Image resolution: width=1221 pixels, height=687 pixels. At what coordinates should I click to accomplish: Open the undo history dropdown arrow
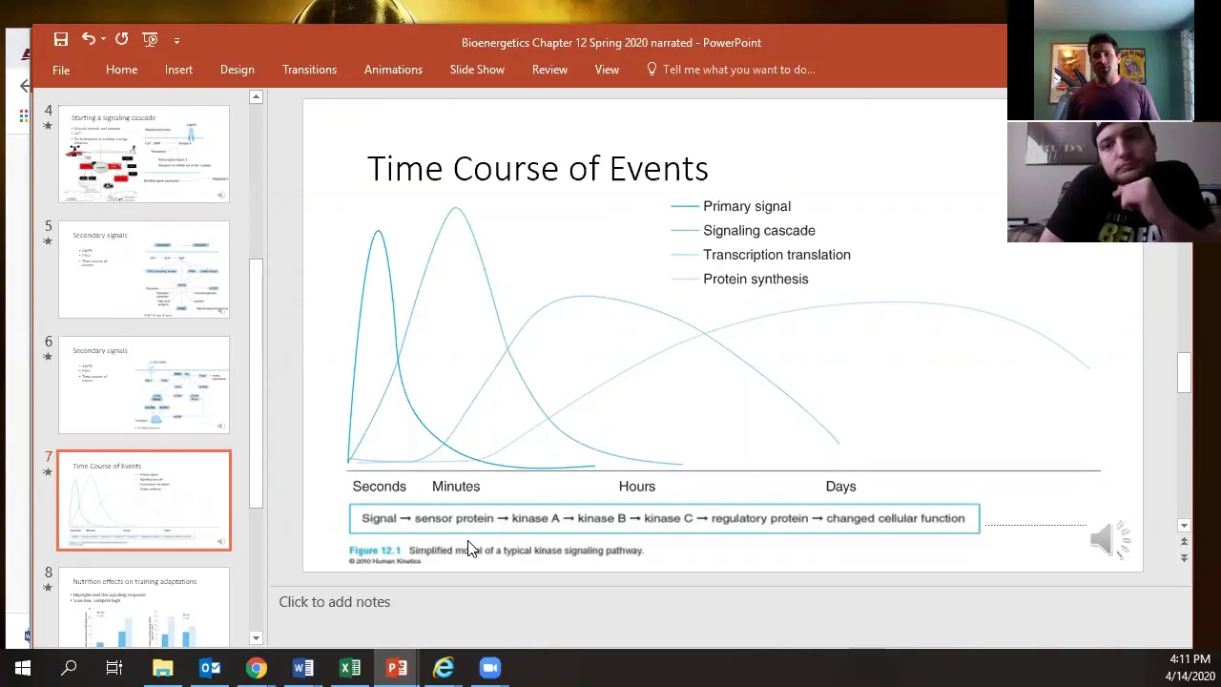click(x=102, y=40)
